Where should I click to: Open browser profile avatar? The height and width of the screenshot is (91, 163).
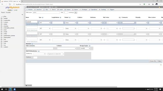[157, 4]
